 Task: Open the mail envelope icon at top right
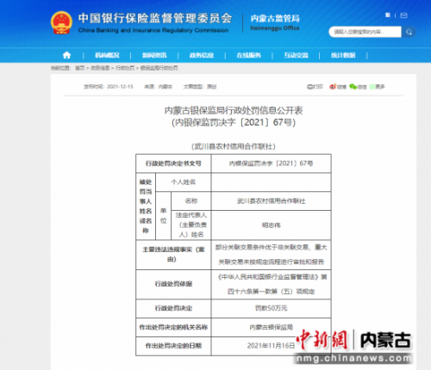(403, 15)
